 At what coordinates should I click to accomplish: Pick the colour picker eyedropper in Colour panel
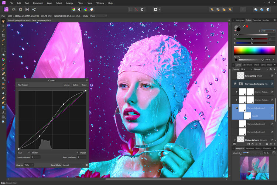coord(244,26)
